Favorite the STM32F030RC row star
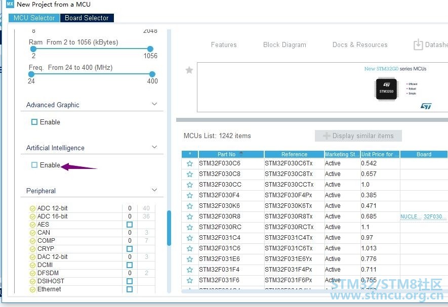Image resolution: width=448 pixels, height=307 pixels. 189,227
